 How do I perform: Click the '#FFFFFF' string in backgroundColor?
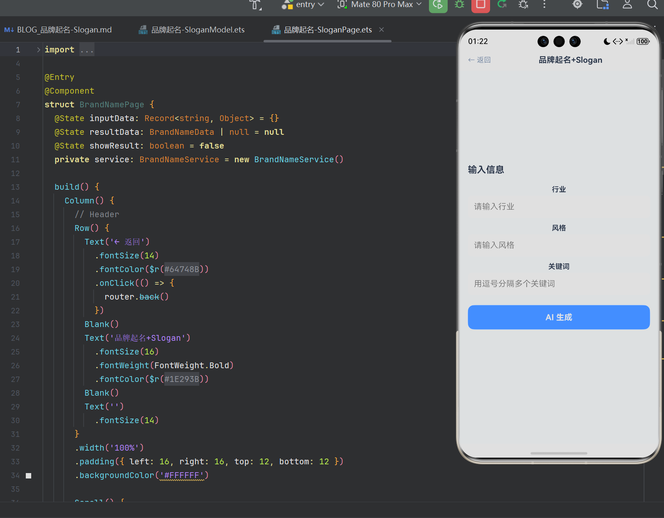(x=182, y=476)
